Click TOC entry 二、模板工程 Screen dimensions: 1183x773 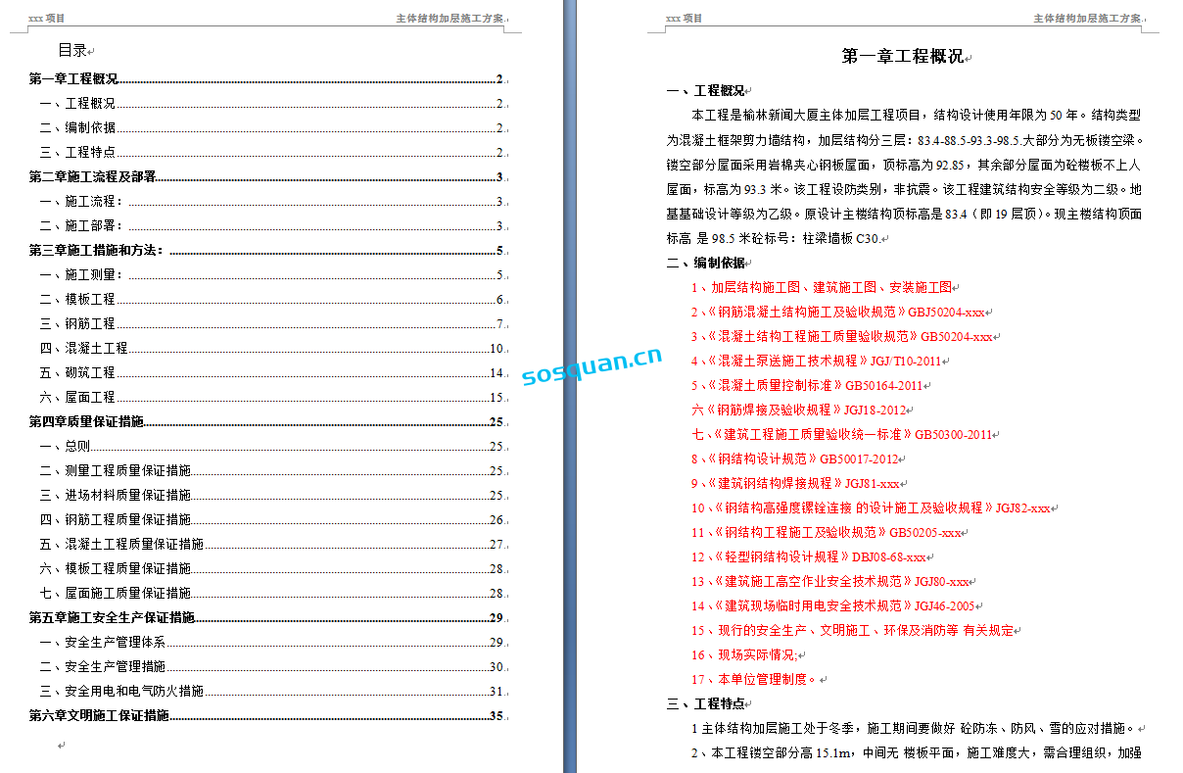point(77,300)
